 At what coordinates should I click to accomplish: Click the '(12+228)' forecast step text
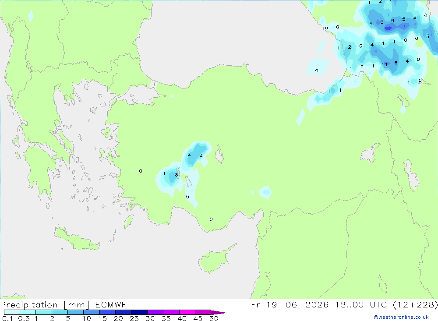415,304
